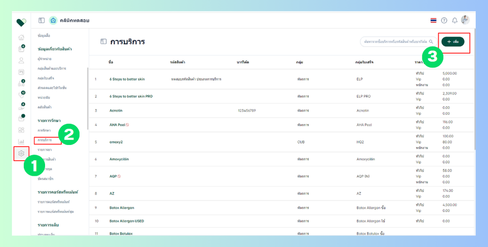This screenshot has width=488, height=247.
Task: Click the ชื่อ column header
Action: pos(111,62)
